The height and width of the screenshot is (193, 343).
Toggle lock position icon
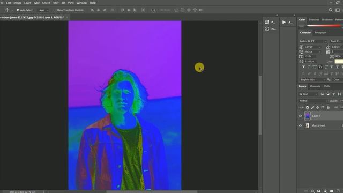point(318,107)
